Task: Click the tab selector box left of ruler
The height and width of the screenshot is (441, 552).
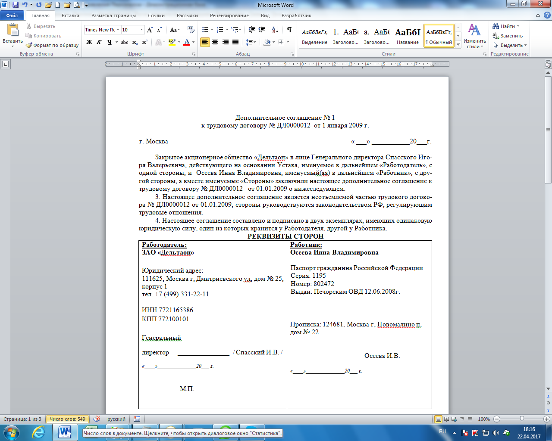Action: point(5,64)
